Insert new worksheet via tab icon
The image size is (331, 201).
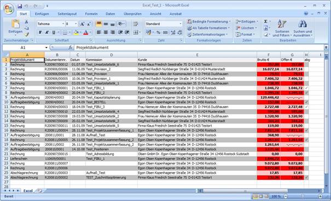point(40,191)
